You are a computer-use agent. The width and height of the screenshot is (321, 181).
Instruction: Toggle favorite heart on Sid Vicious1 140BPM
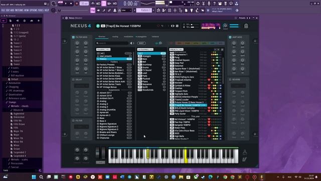click(209, 119)
